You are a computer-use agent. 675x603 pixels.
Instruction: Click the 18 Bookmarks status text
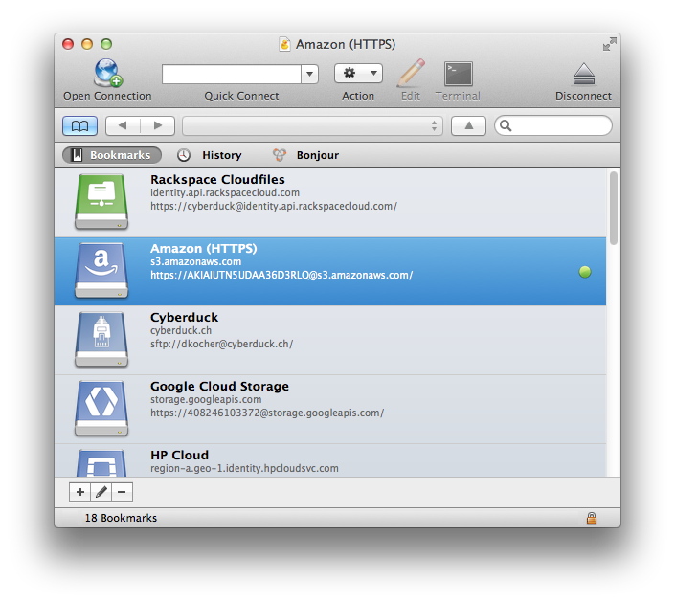click(121, 518)
